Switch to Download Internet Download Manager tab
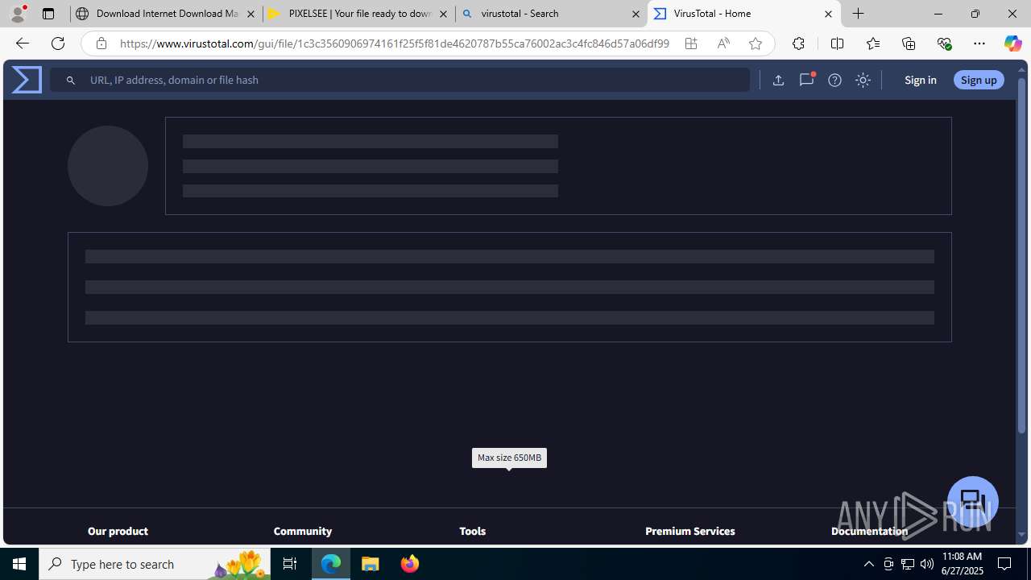 pyautogui.click(x=165, y=14)
